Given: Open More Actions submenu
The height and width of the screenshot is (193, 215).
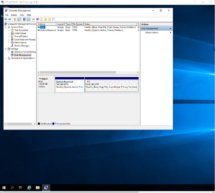Looking at the screenshot, I should click(156, 33).
